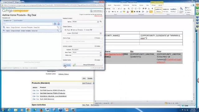Open the Follow-up date picker icon
199x112 pixels.
coord(101,55)
